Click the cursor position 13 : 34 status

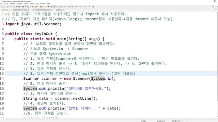point(176,121)
